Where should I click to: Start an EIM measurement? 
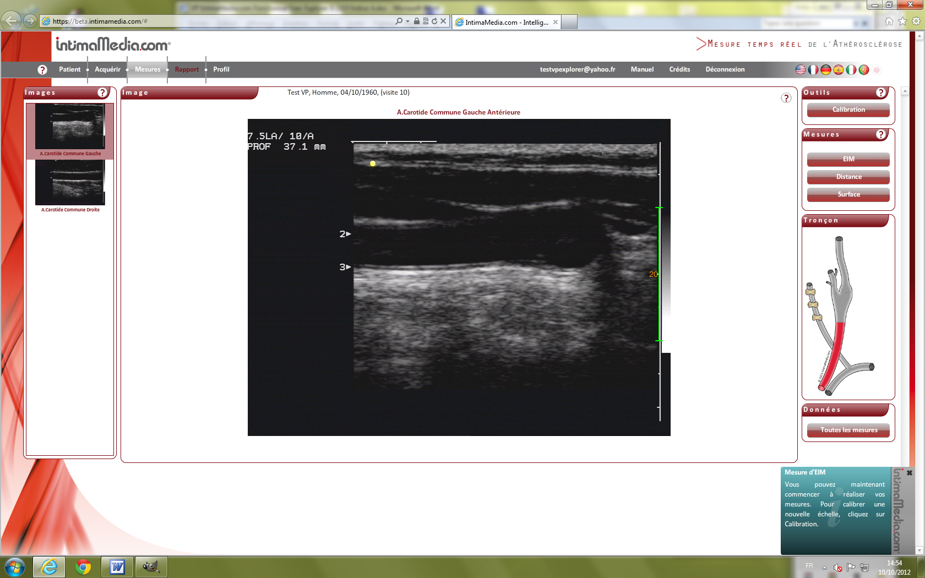coord(848,159)
